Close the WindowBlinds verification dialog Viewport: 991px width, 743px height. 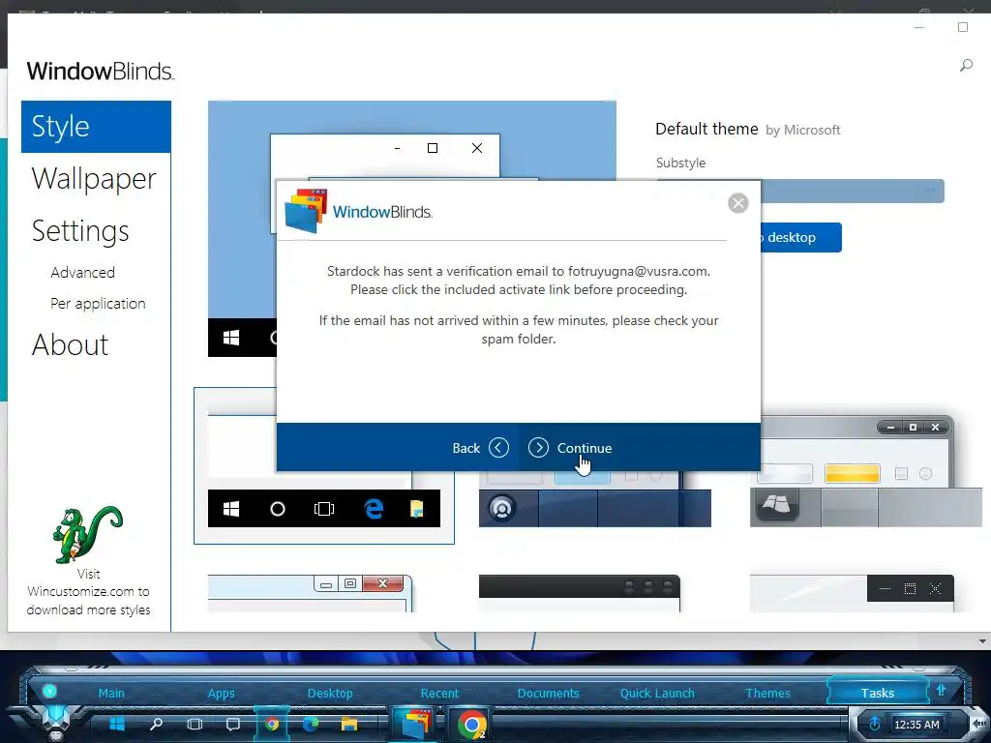point(737,203)
